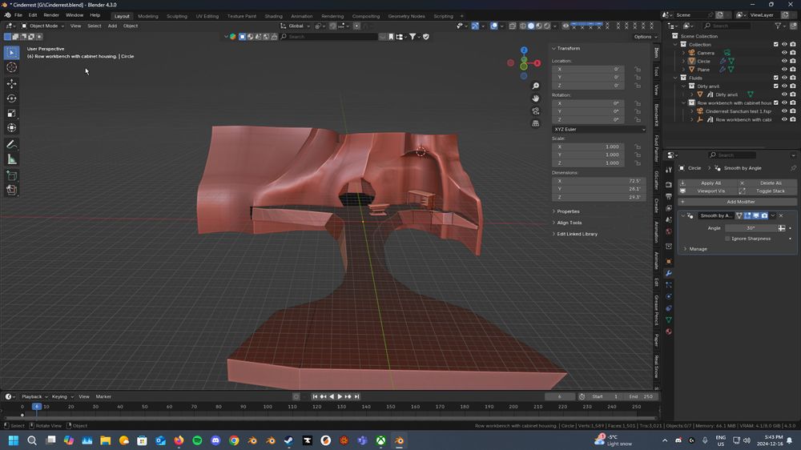Activate the Scale tool
This screenshot has height=450, width=801.
coord(12,113)
